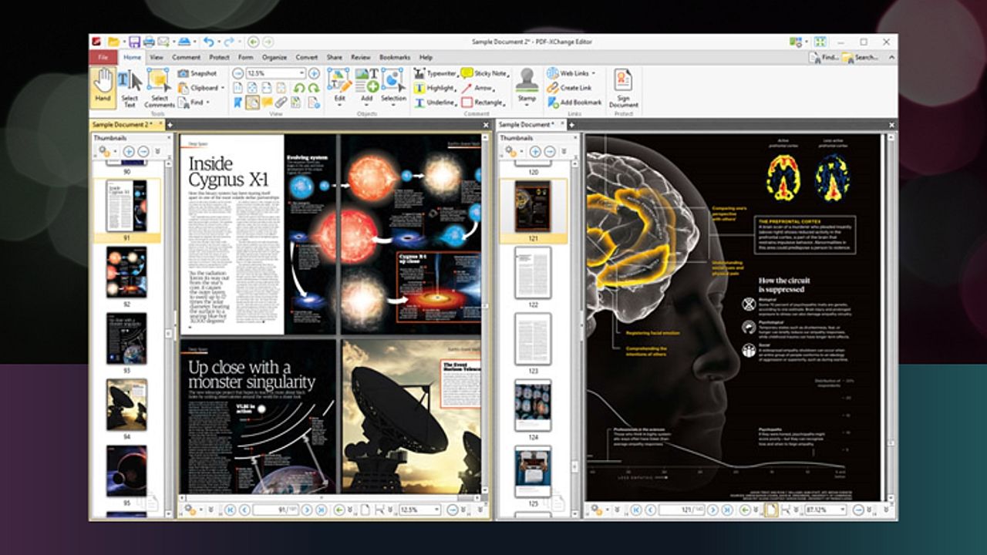This screenshot has width=987, height=555.
Task: Choose the Rectangle annotation tool
Action: point(483,102)
